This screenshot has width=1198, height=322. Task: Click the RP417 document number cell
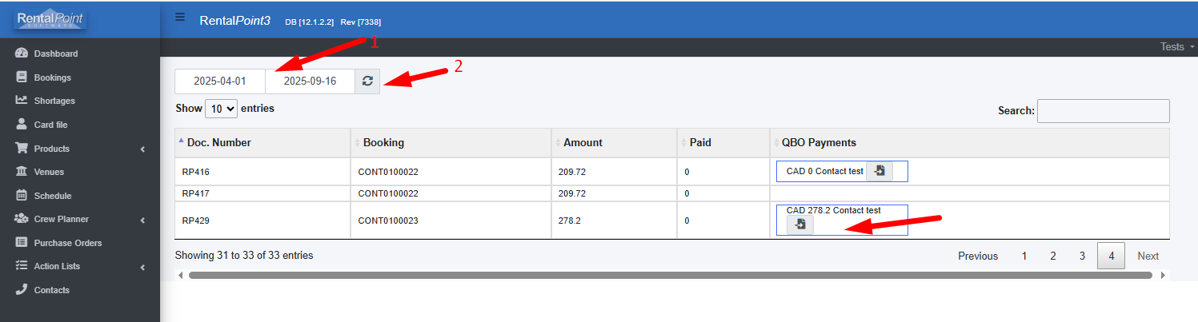click(262, 193)
